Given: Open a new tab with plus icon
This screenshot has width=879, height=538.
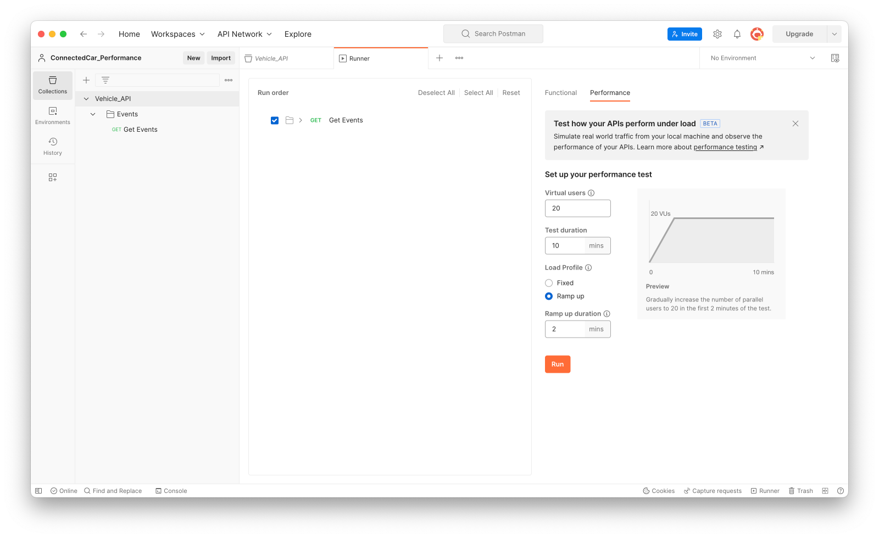Looking at the screenshot, I should pos(439,58).
